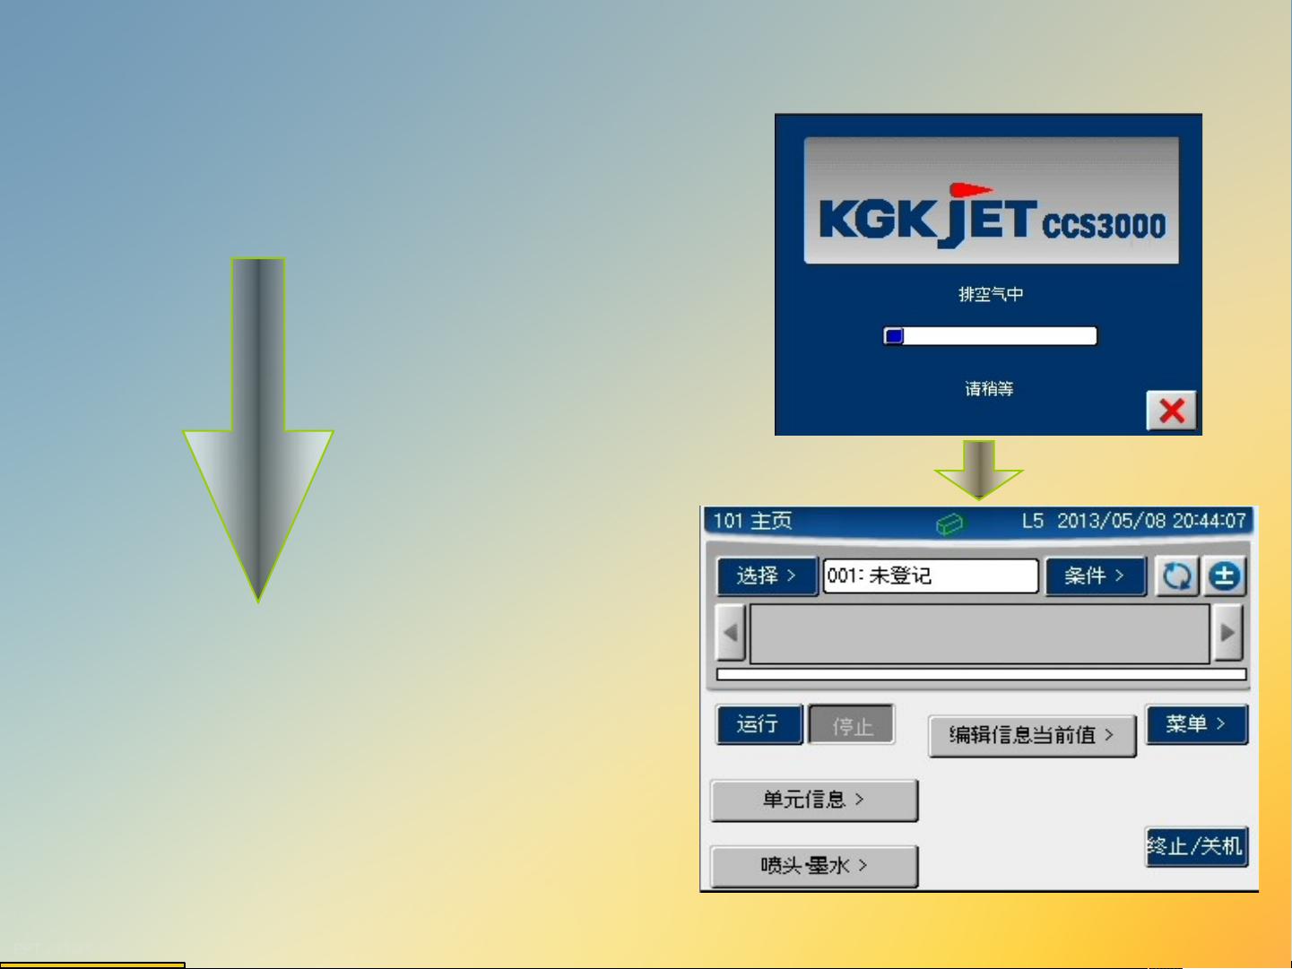1292x969 pixels.
Task: Open the 菜单 main menu
Action: [1197, 722]
